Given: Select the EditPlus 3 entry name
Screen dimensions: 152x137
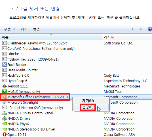Looking at the screenshot, I should (x=15, y=54).
